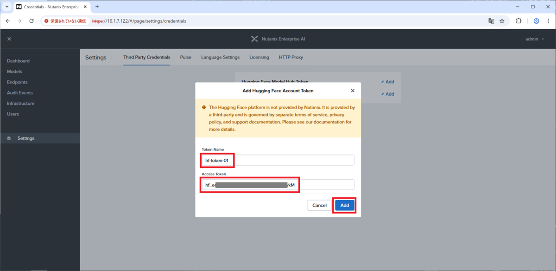
Task: Click the pencil icon beside first Add
Action: click(383, 82)
